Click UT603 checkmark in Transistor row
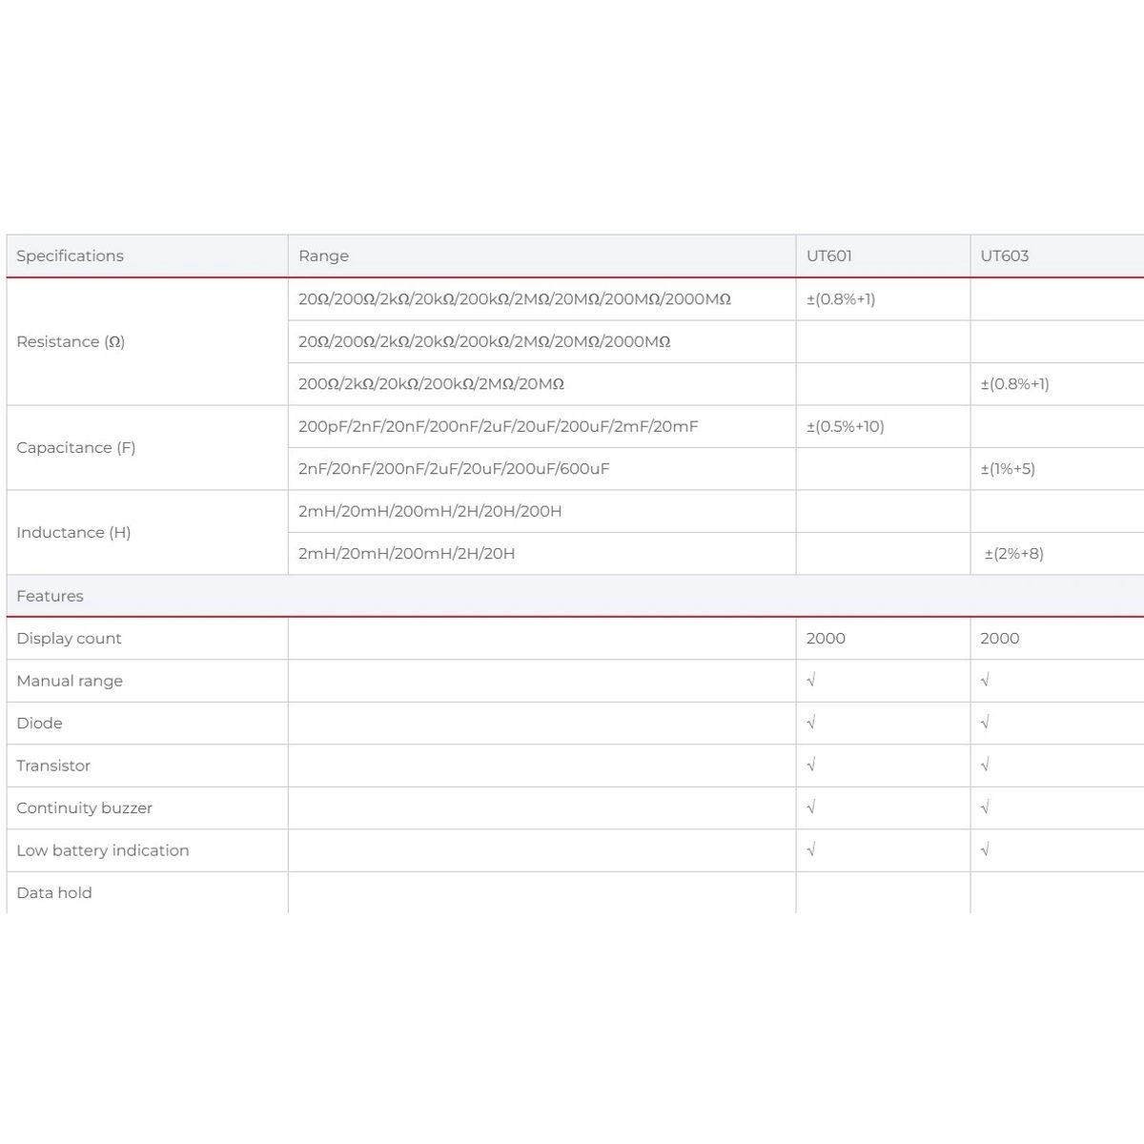The image size is (1144, 1144). [985, 766]
